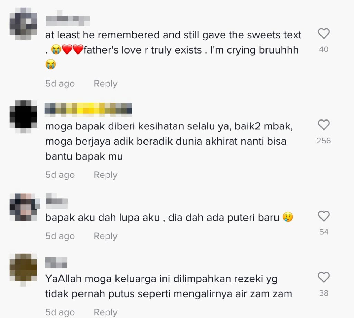Open username above 'bapak aku dah lupa'

click(57, 201)
